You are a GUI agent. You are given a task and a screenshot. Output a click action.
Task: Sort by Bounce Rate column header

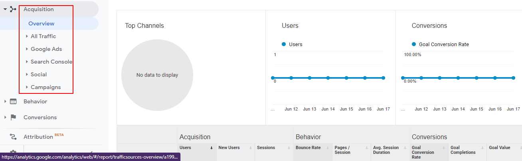pyautogui.click(x=308, y=148)
